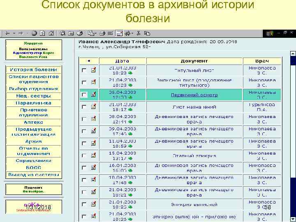Open Списки пациентов отделения menu item
The height and width of the screenshot is (222, 296).
pyautogui.click(x=33, y=79)
